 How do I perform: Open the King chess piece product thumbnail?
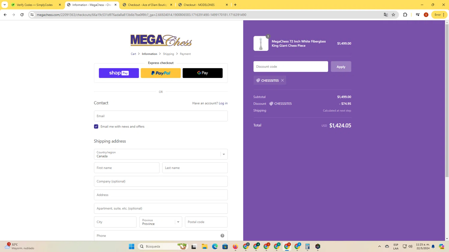(261, 43)
